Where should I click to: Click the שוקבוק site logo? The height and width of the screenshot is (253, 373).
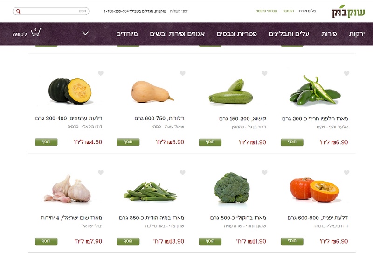[x=348, y=11]
